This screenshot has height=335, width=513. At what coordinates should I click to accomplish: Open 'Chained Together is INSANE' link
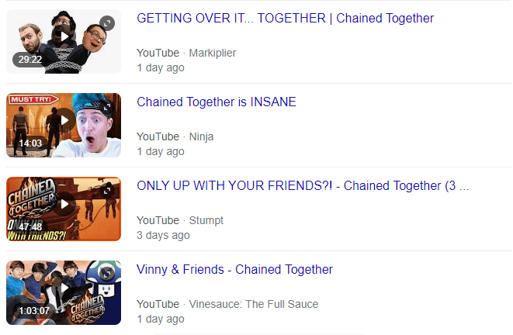[217, 102]
